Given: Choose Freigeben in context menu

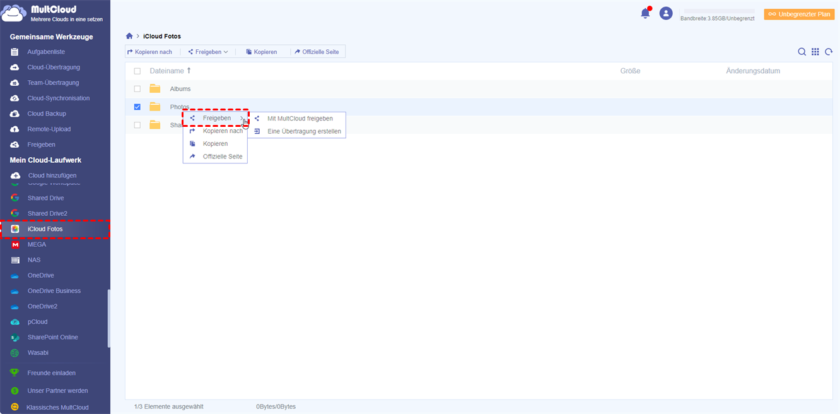Looking at the screenshot, I should [216, 118].
